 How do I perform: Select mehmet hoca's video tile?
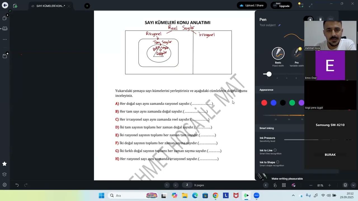point(330,35)
